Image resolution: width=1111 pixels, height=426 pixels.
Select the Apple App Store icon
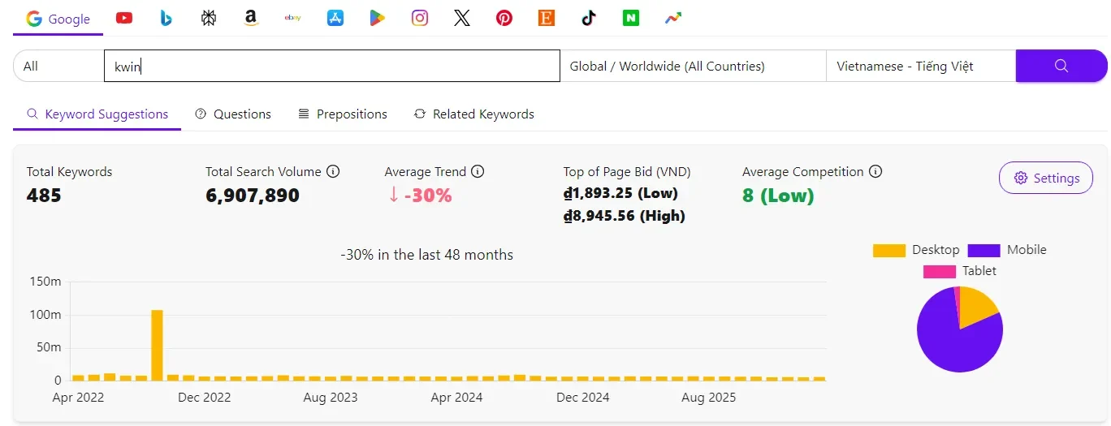(335, 18)
